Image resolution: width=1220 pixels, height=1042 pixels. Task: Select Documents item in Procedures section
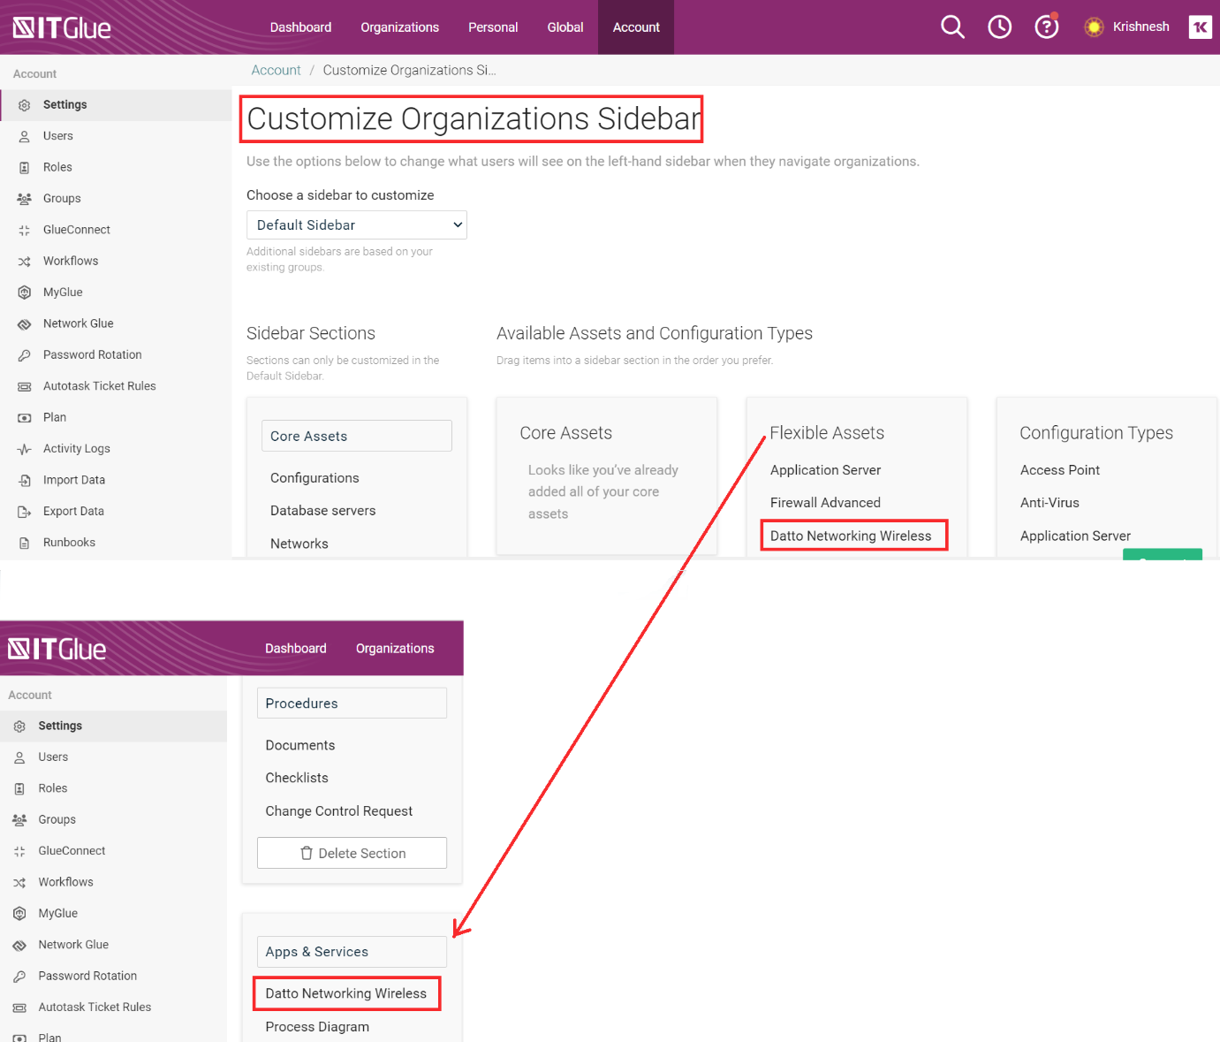300,745
